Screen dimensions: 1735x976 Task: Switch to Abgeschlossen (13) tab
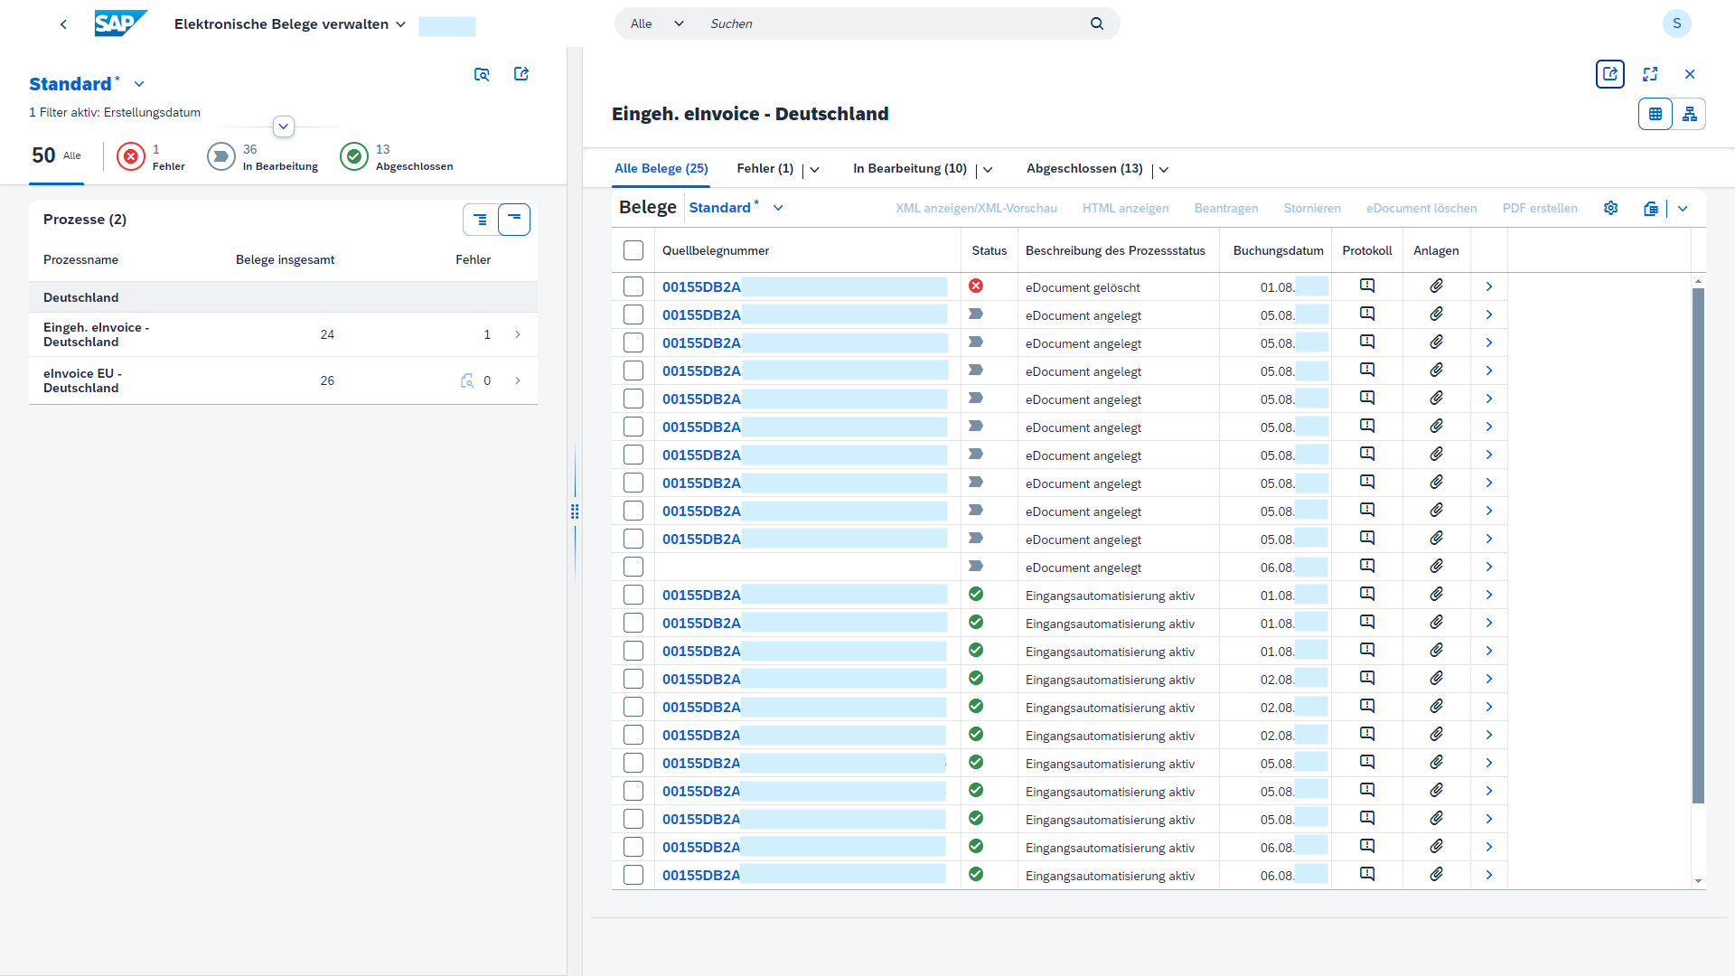[x=1084, y=169]
